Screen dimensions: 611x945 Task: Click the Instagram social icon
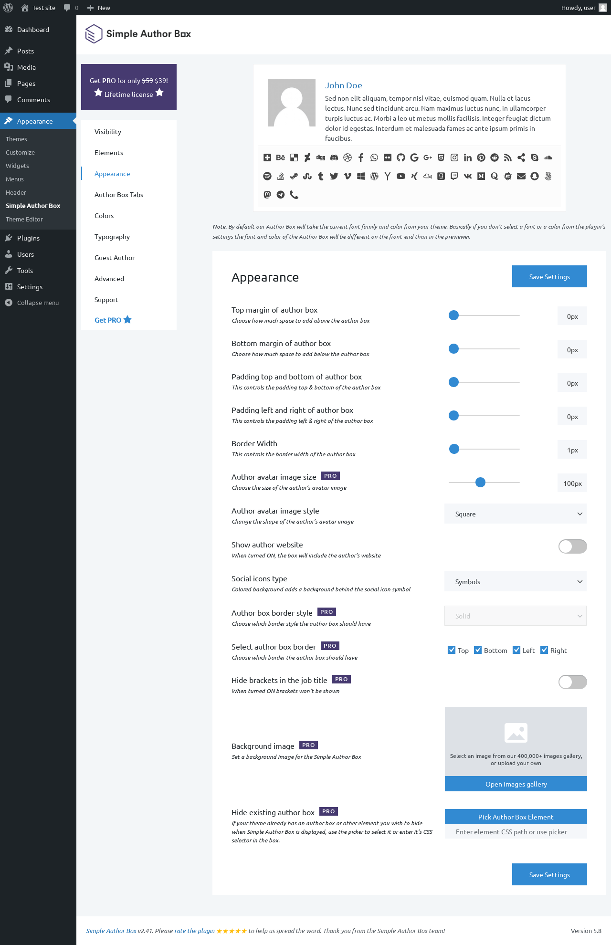[454, 157]
